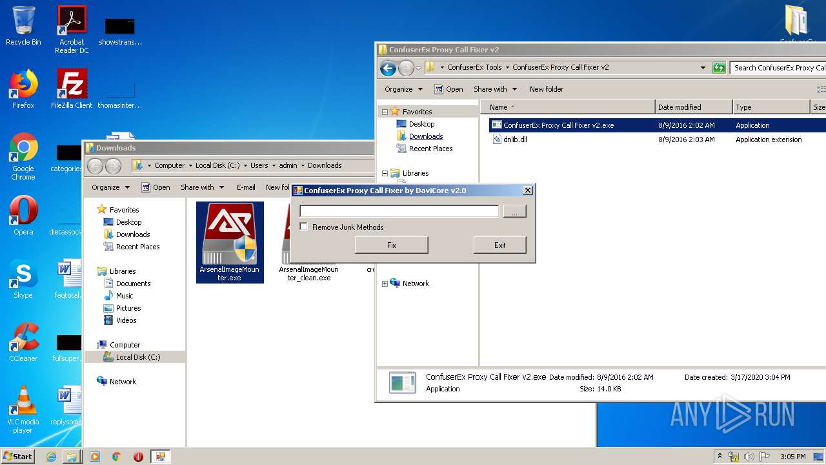Open Windows Media Player from the taskbar

[x=95, y=457]
